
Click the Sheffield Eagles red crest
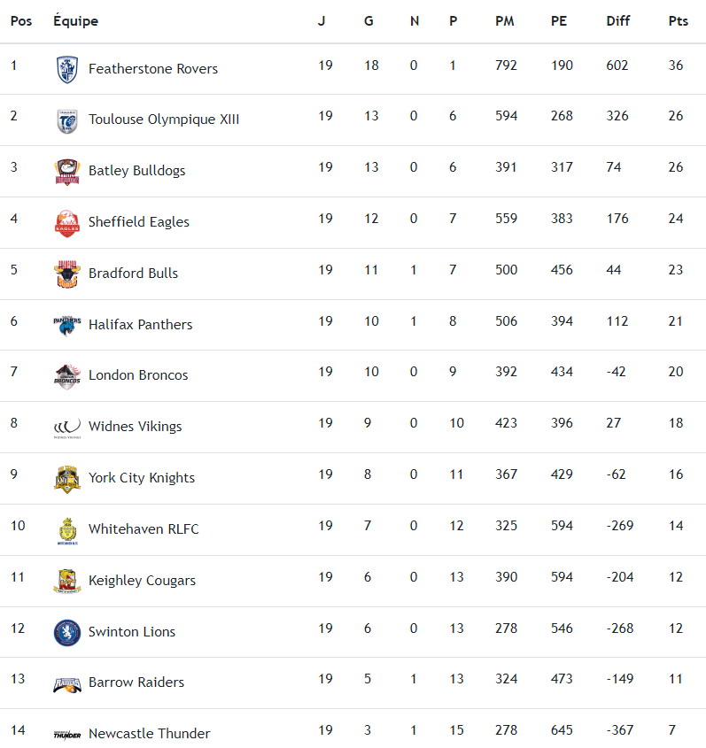click(x=67, y=223)
